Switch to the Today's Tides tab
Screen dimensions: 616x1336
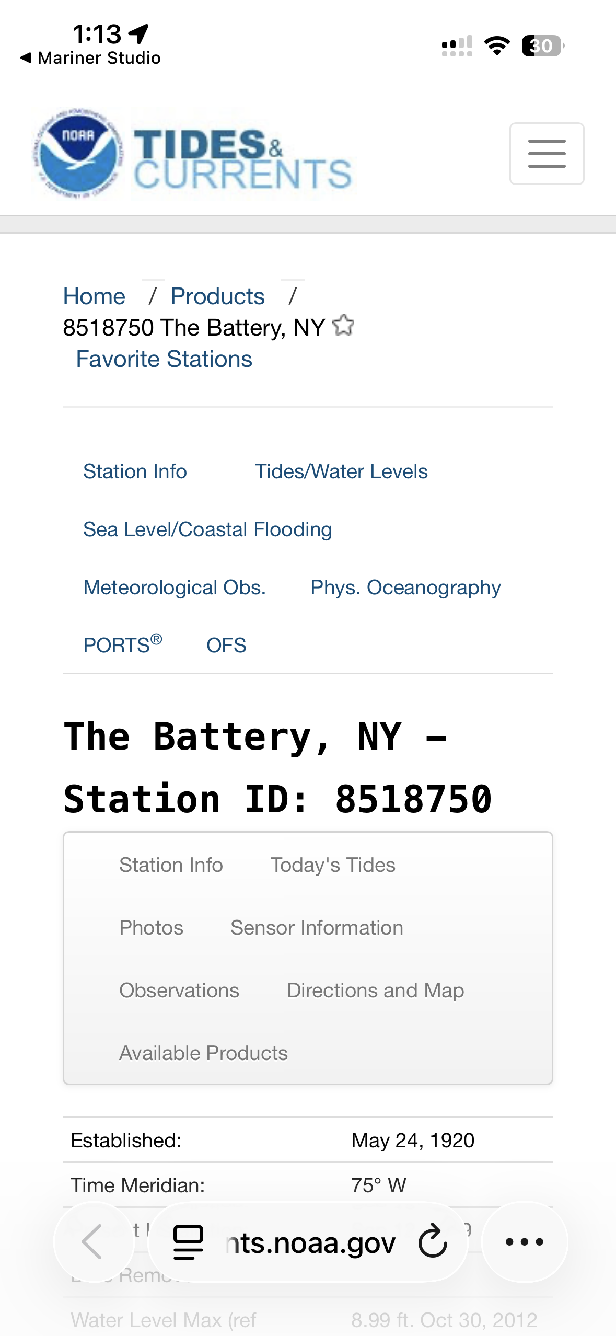pyautogui.click(x=332, y=865)
